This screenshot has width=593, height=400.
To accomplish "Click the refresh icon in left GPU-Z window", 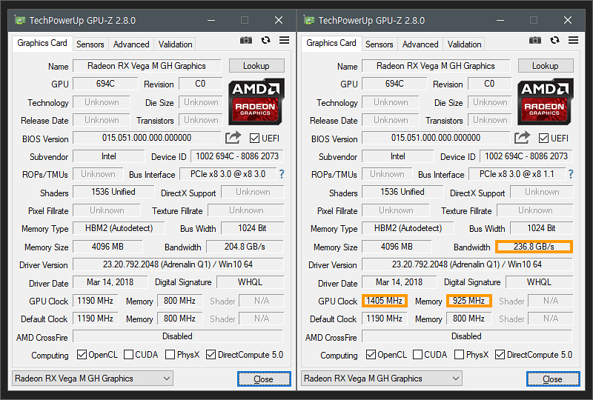I will tap(265, 40).
